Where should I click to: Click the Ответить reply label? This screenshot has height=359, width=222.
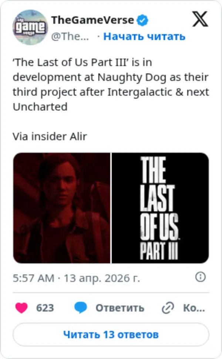coord(120,308)
